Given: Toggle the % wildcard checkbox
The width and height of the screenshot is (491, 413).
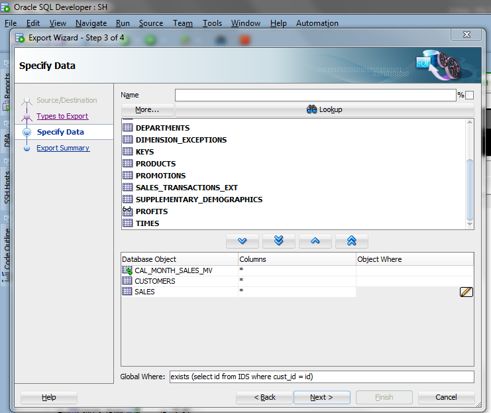Looking at the screenshot, I should [x=469, y=95].
